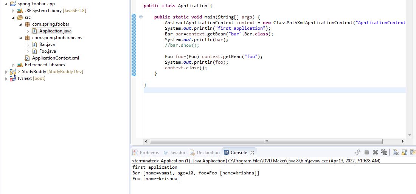Image resolution: width=416 pixels, height=194 pixels.
Task: Click the 'Bar bar=context.getBean' code line
Action: pyautogui.click(x=219, y=34)
